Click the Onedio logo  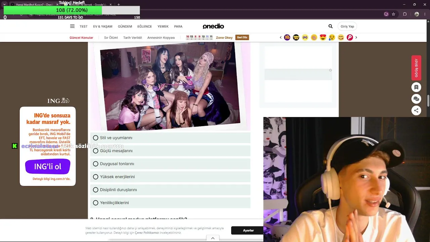coord(213,26)
